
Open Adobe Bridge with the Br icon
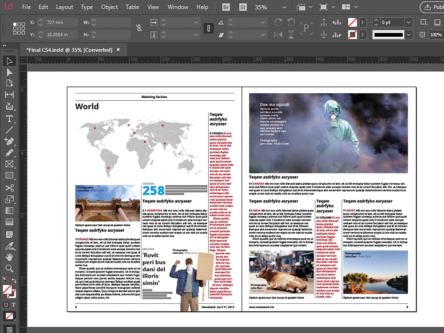pos(226,7)
